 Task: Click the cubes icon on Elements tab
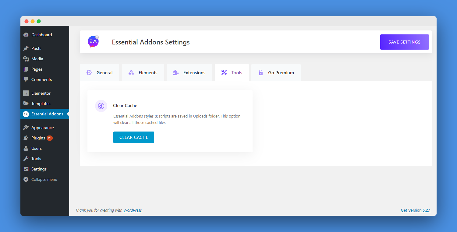tap(131, 72)
